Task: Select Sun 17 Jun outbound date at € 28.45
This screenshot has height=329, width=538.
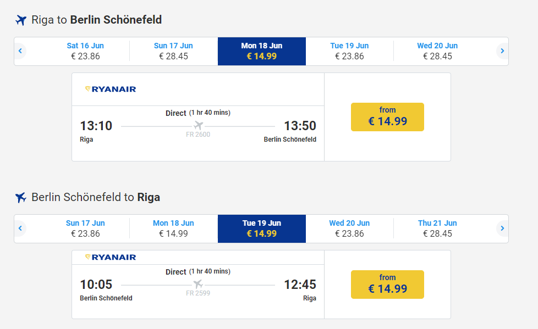Action: 174,51
